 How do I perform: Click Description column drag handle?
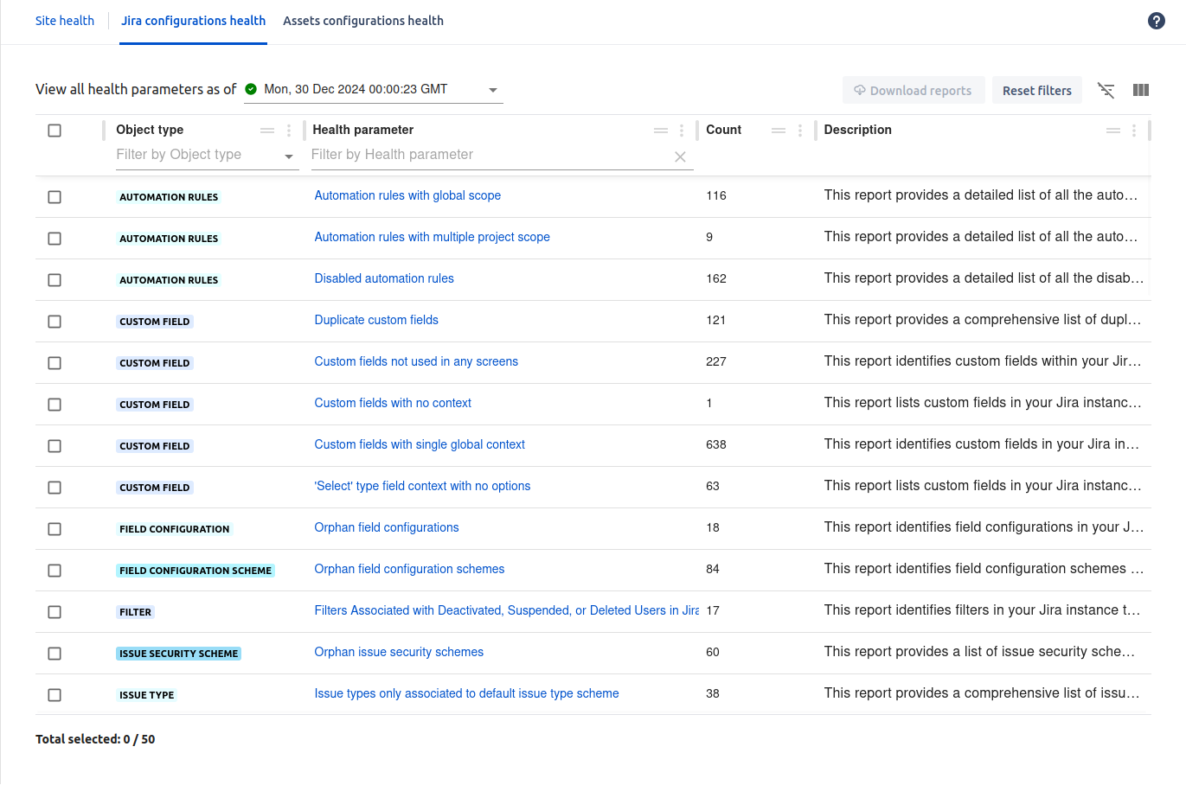coord(1113,131)
